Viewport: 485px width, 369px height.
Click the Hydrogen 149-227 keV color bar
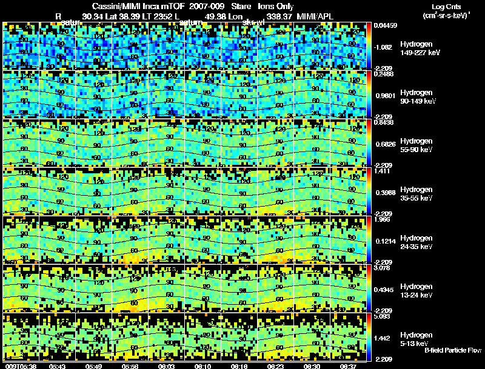click(x=369, y=46)
